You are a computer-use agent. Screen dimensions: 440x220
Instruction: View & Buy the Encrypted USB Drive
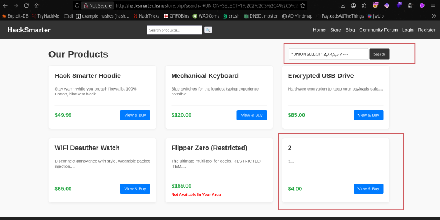tap(368, 115)
